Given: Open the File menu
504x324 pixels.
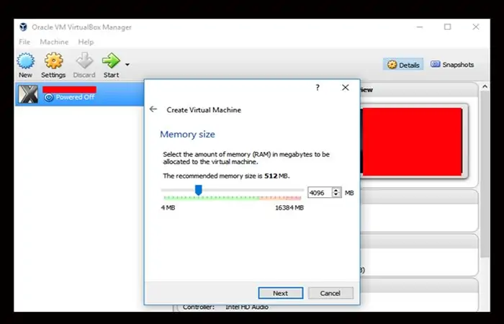Looking at the screenshot, I should coord(24,42).
